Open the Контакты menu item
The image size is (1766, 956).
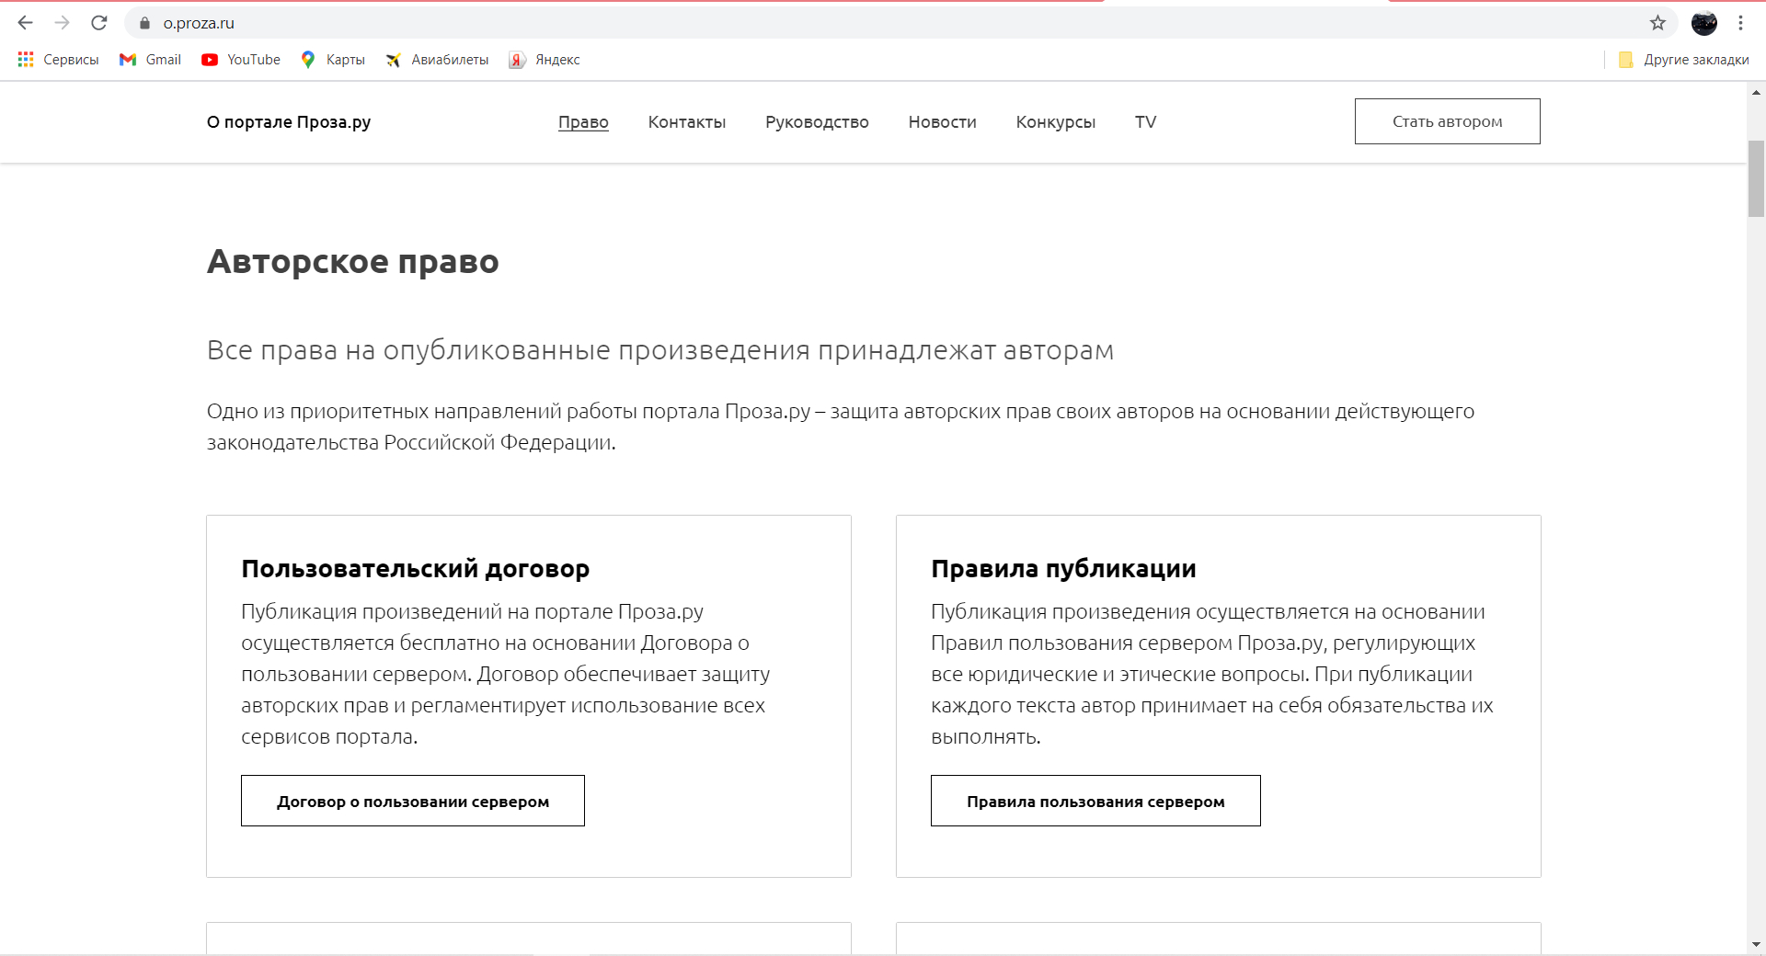[686, 122]
